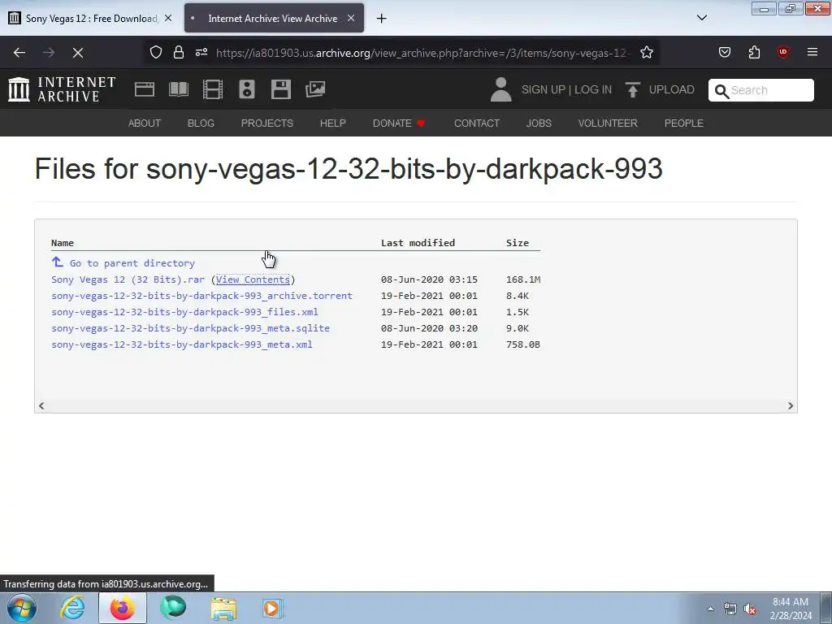Click the file listing scroll left arrow
Image resolution: width=832 pixels, height=624 pixels.
pyautogui.click(x=41, y=406)
